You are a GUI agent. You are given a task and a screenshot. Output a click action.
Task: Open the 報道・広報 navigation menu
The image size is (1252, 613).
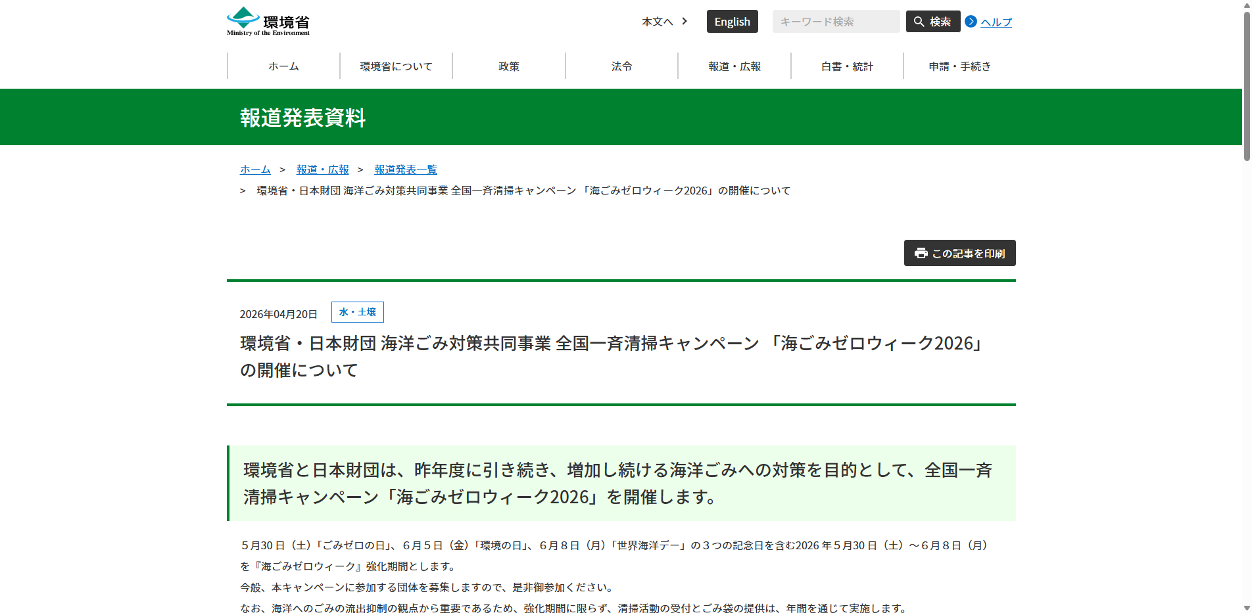pos(734,66)
